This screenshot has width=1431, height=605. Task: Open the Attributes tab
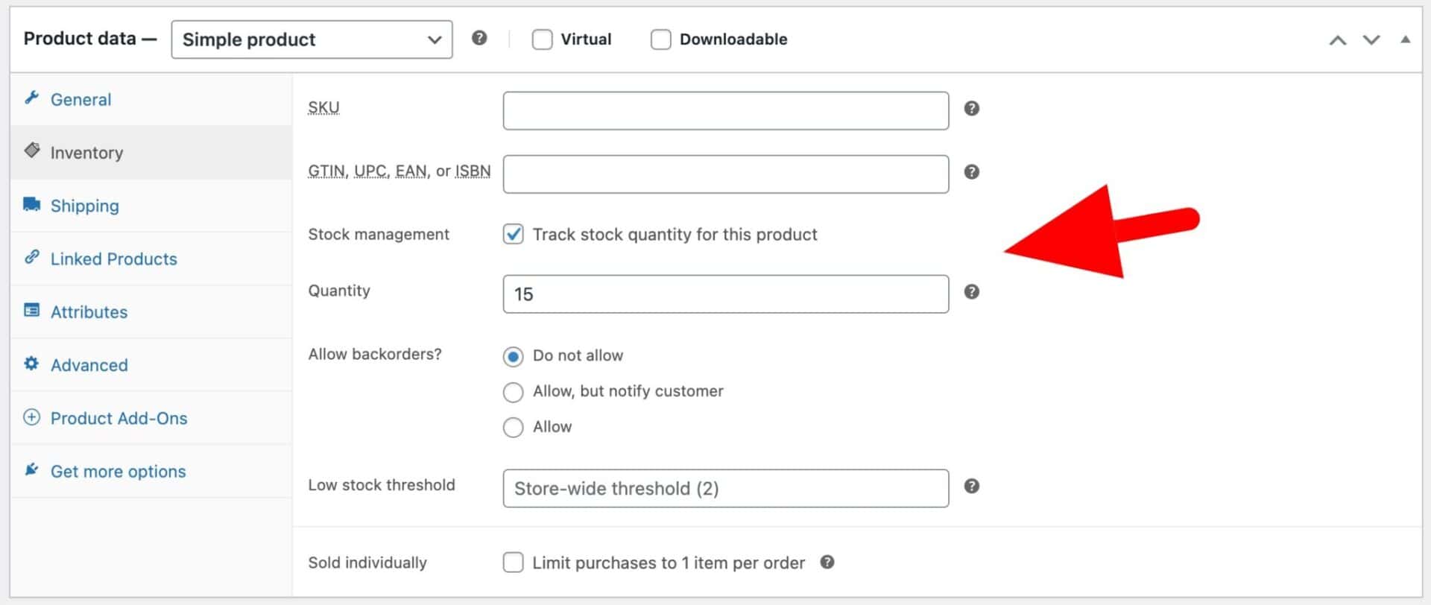click(151, 311)
